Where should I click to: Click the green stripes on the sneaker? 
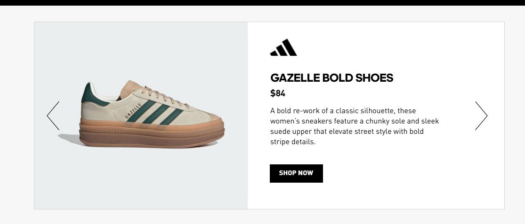point(155,113)
